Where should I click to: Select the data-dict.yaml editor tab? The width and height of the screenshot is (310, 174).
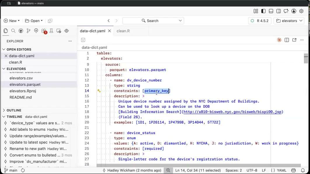[93, 31]
